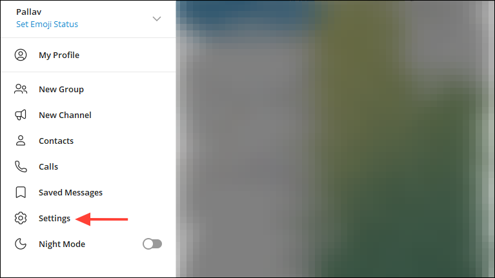Click the New Group people icon
Viewport: 495px width, 278px height.
tap(21, 89)
